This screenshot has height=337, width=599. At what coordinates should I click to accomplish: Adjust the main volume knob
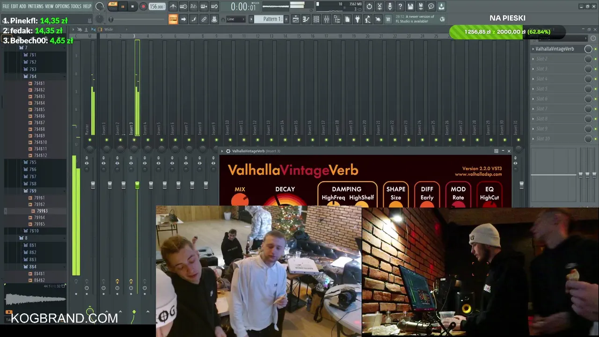(100, 7)
